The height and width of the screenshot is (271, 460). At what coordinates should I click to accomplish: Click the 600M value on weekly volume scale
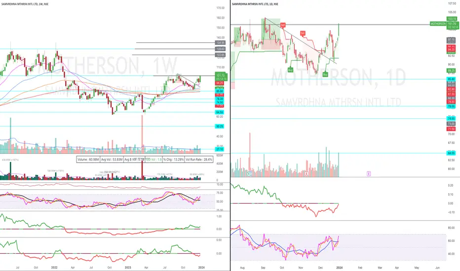(220, 156)
